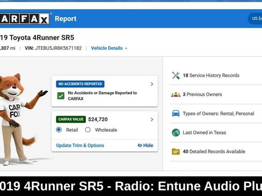Click the 18 Service History Records row text
This screenshot has height=196, width=262.
point(211,76)
